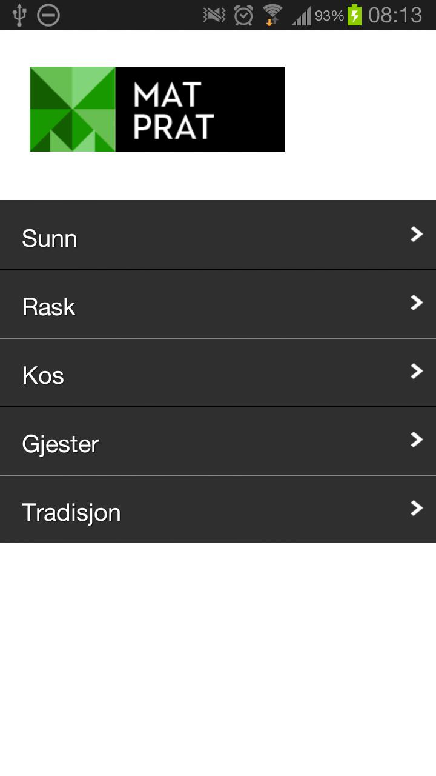Tap the USB connection icon in status bar

tap(19, 15)
